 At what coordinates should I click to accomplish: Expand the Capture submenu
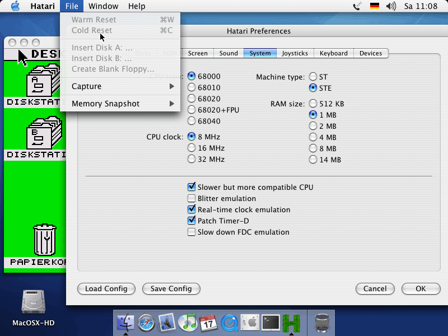pyautogui.click(x=120, y=86)
